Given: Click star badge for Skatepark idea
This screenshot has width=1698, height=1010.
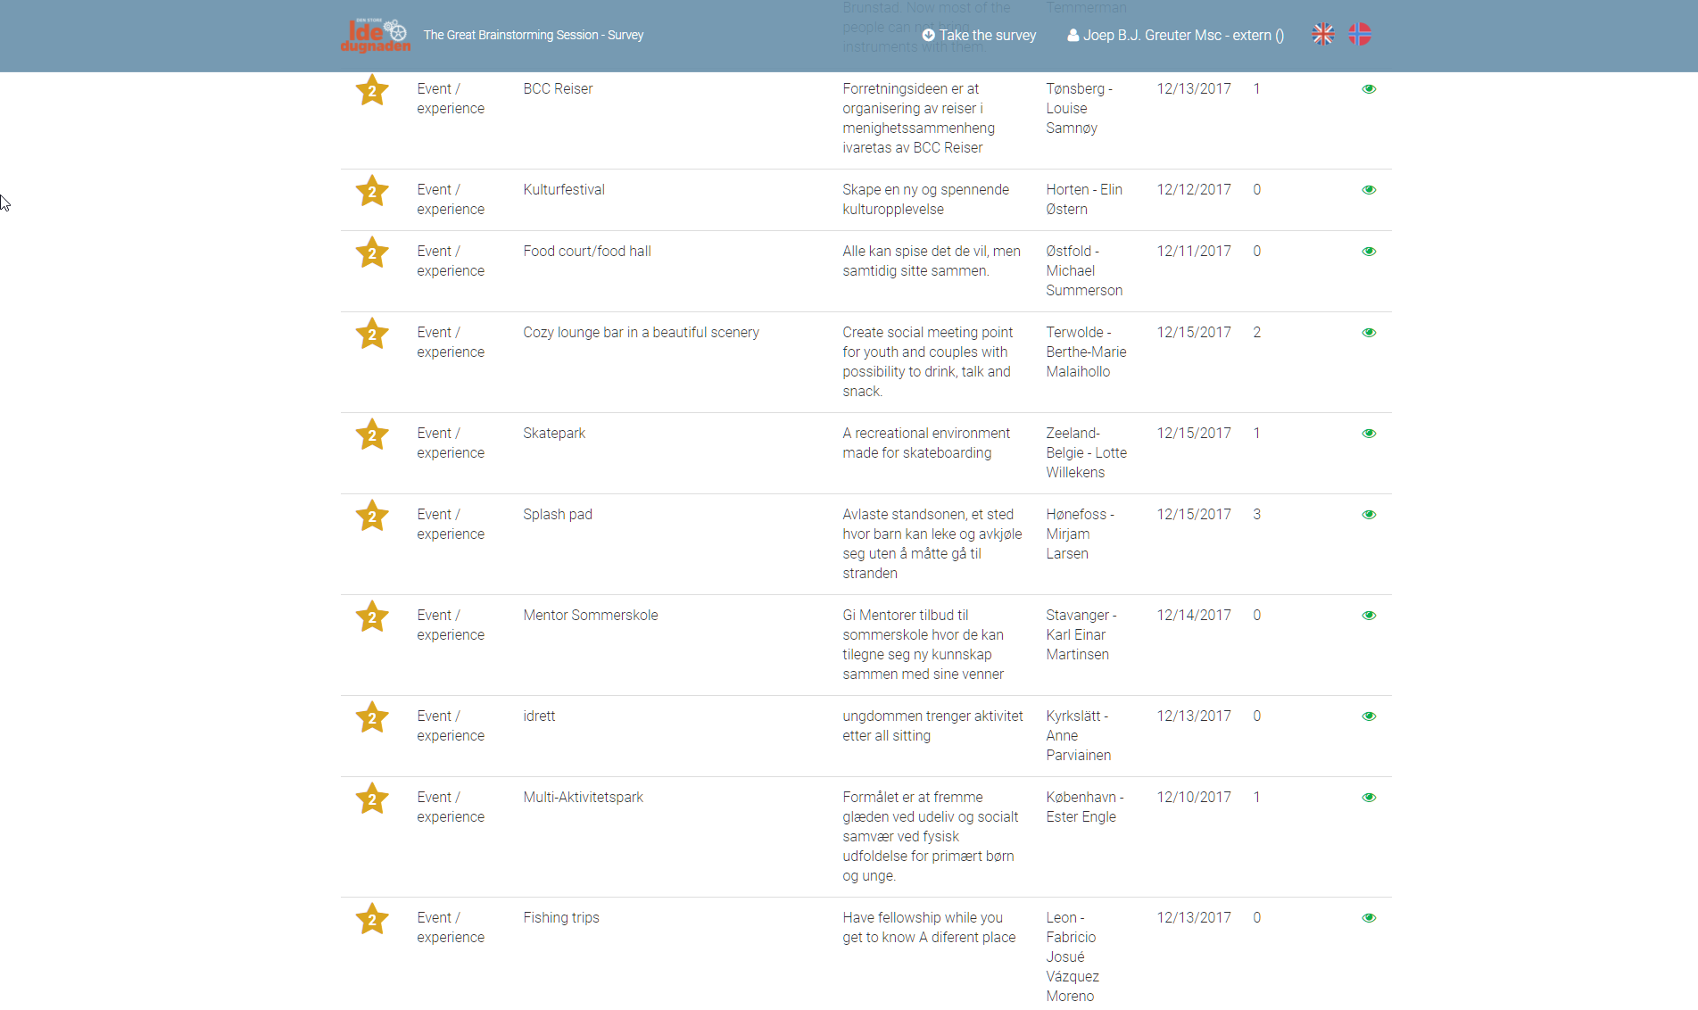Looking at the screenshot, I should 371,435.
